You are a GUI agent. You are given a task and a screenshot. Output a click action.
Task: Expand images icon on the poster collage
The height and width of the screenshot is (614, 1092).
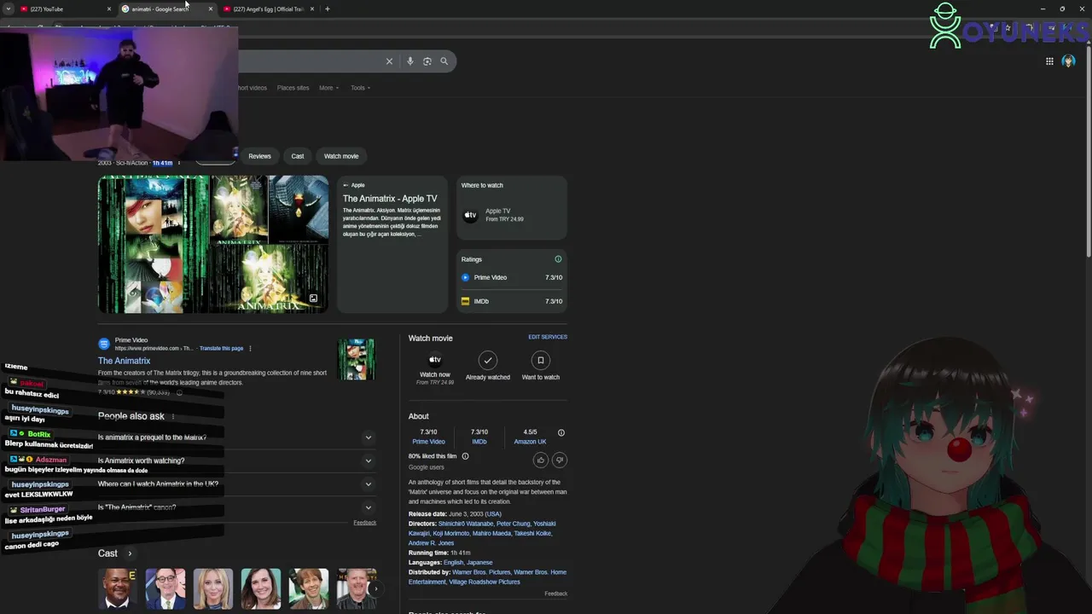[x=313, y=298]
